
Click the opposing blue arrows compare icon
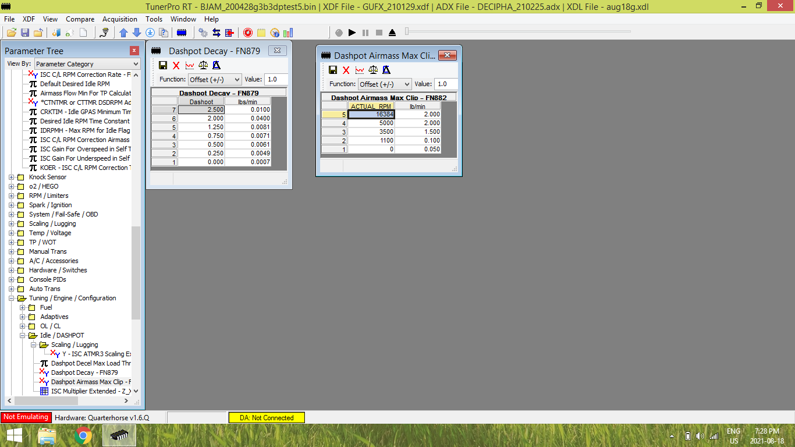coord(217,33)
